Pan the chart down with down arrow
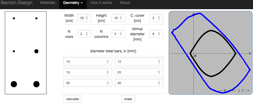253x103 pixels. point(239,91)
